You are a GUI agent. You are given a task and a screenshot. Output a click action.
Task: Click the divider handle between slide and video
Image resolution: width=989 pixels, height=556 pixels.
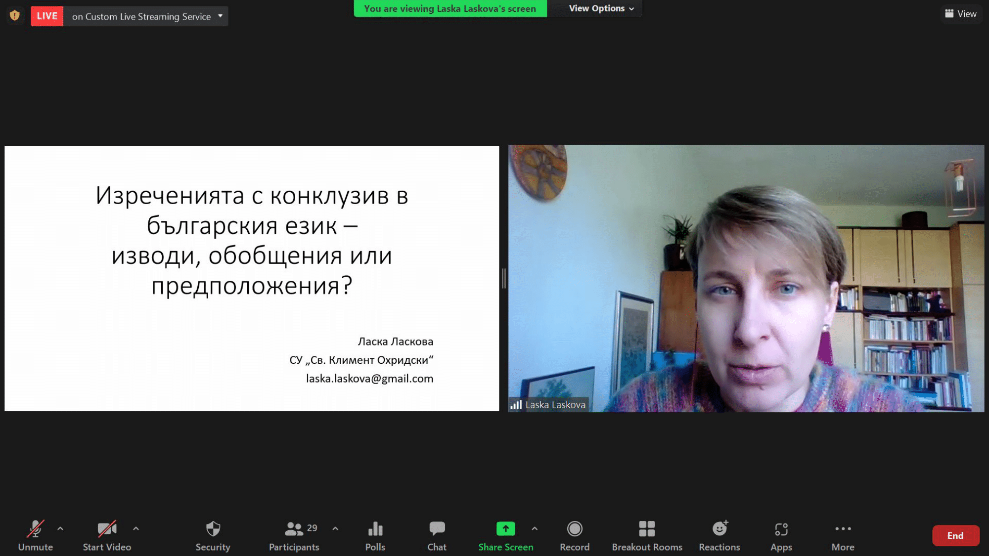(503, 278)
